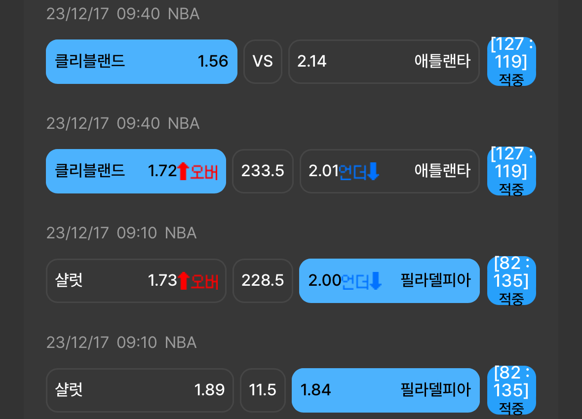582x419 pixels.
Task: Select the 애틀랜타 2.01 언더 bet
Action: 389,171
